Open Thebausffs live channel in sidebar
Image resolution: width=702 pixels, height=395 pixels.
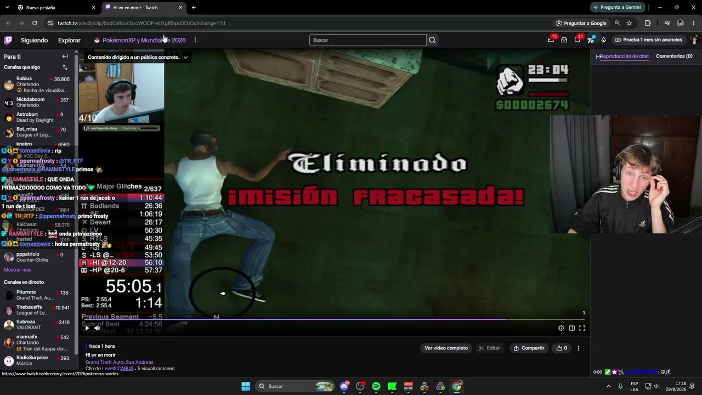pyautogui.click(x=37, y=310)
